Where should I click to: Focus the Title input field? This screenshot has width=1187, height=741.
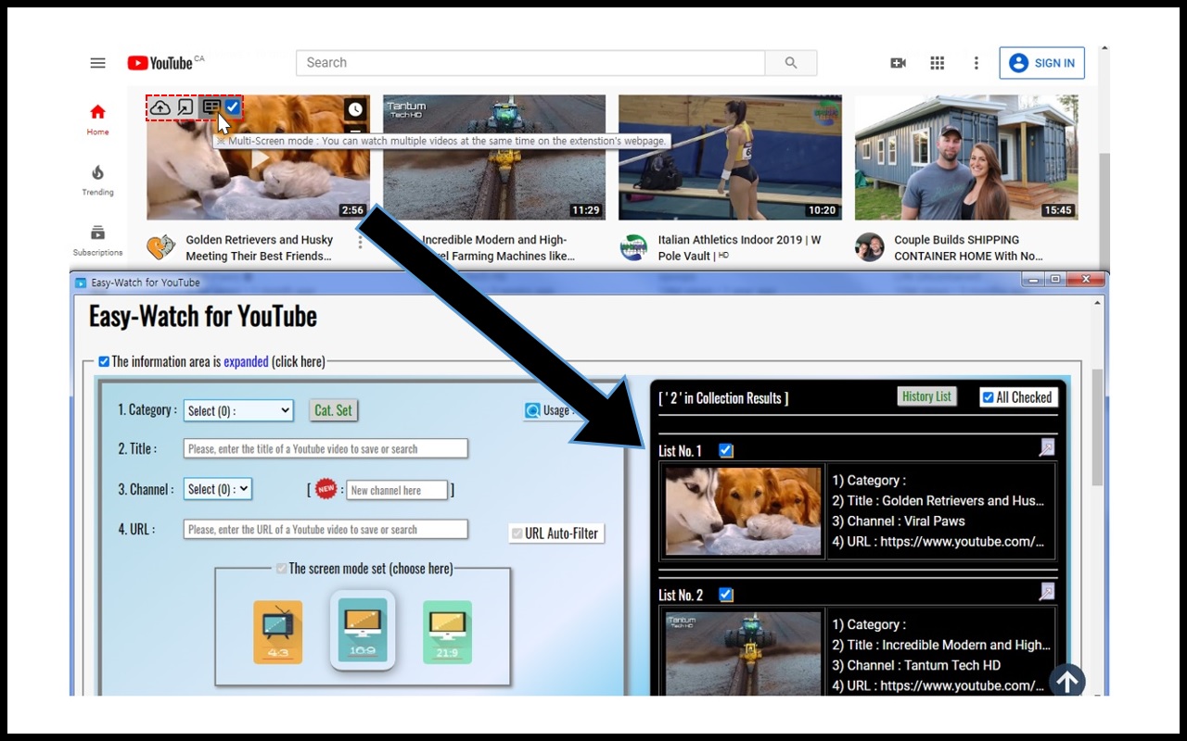(x=325, y=448)
